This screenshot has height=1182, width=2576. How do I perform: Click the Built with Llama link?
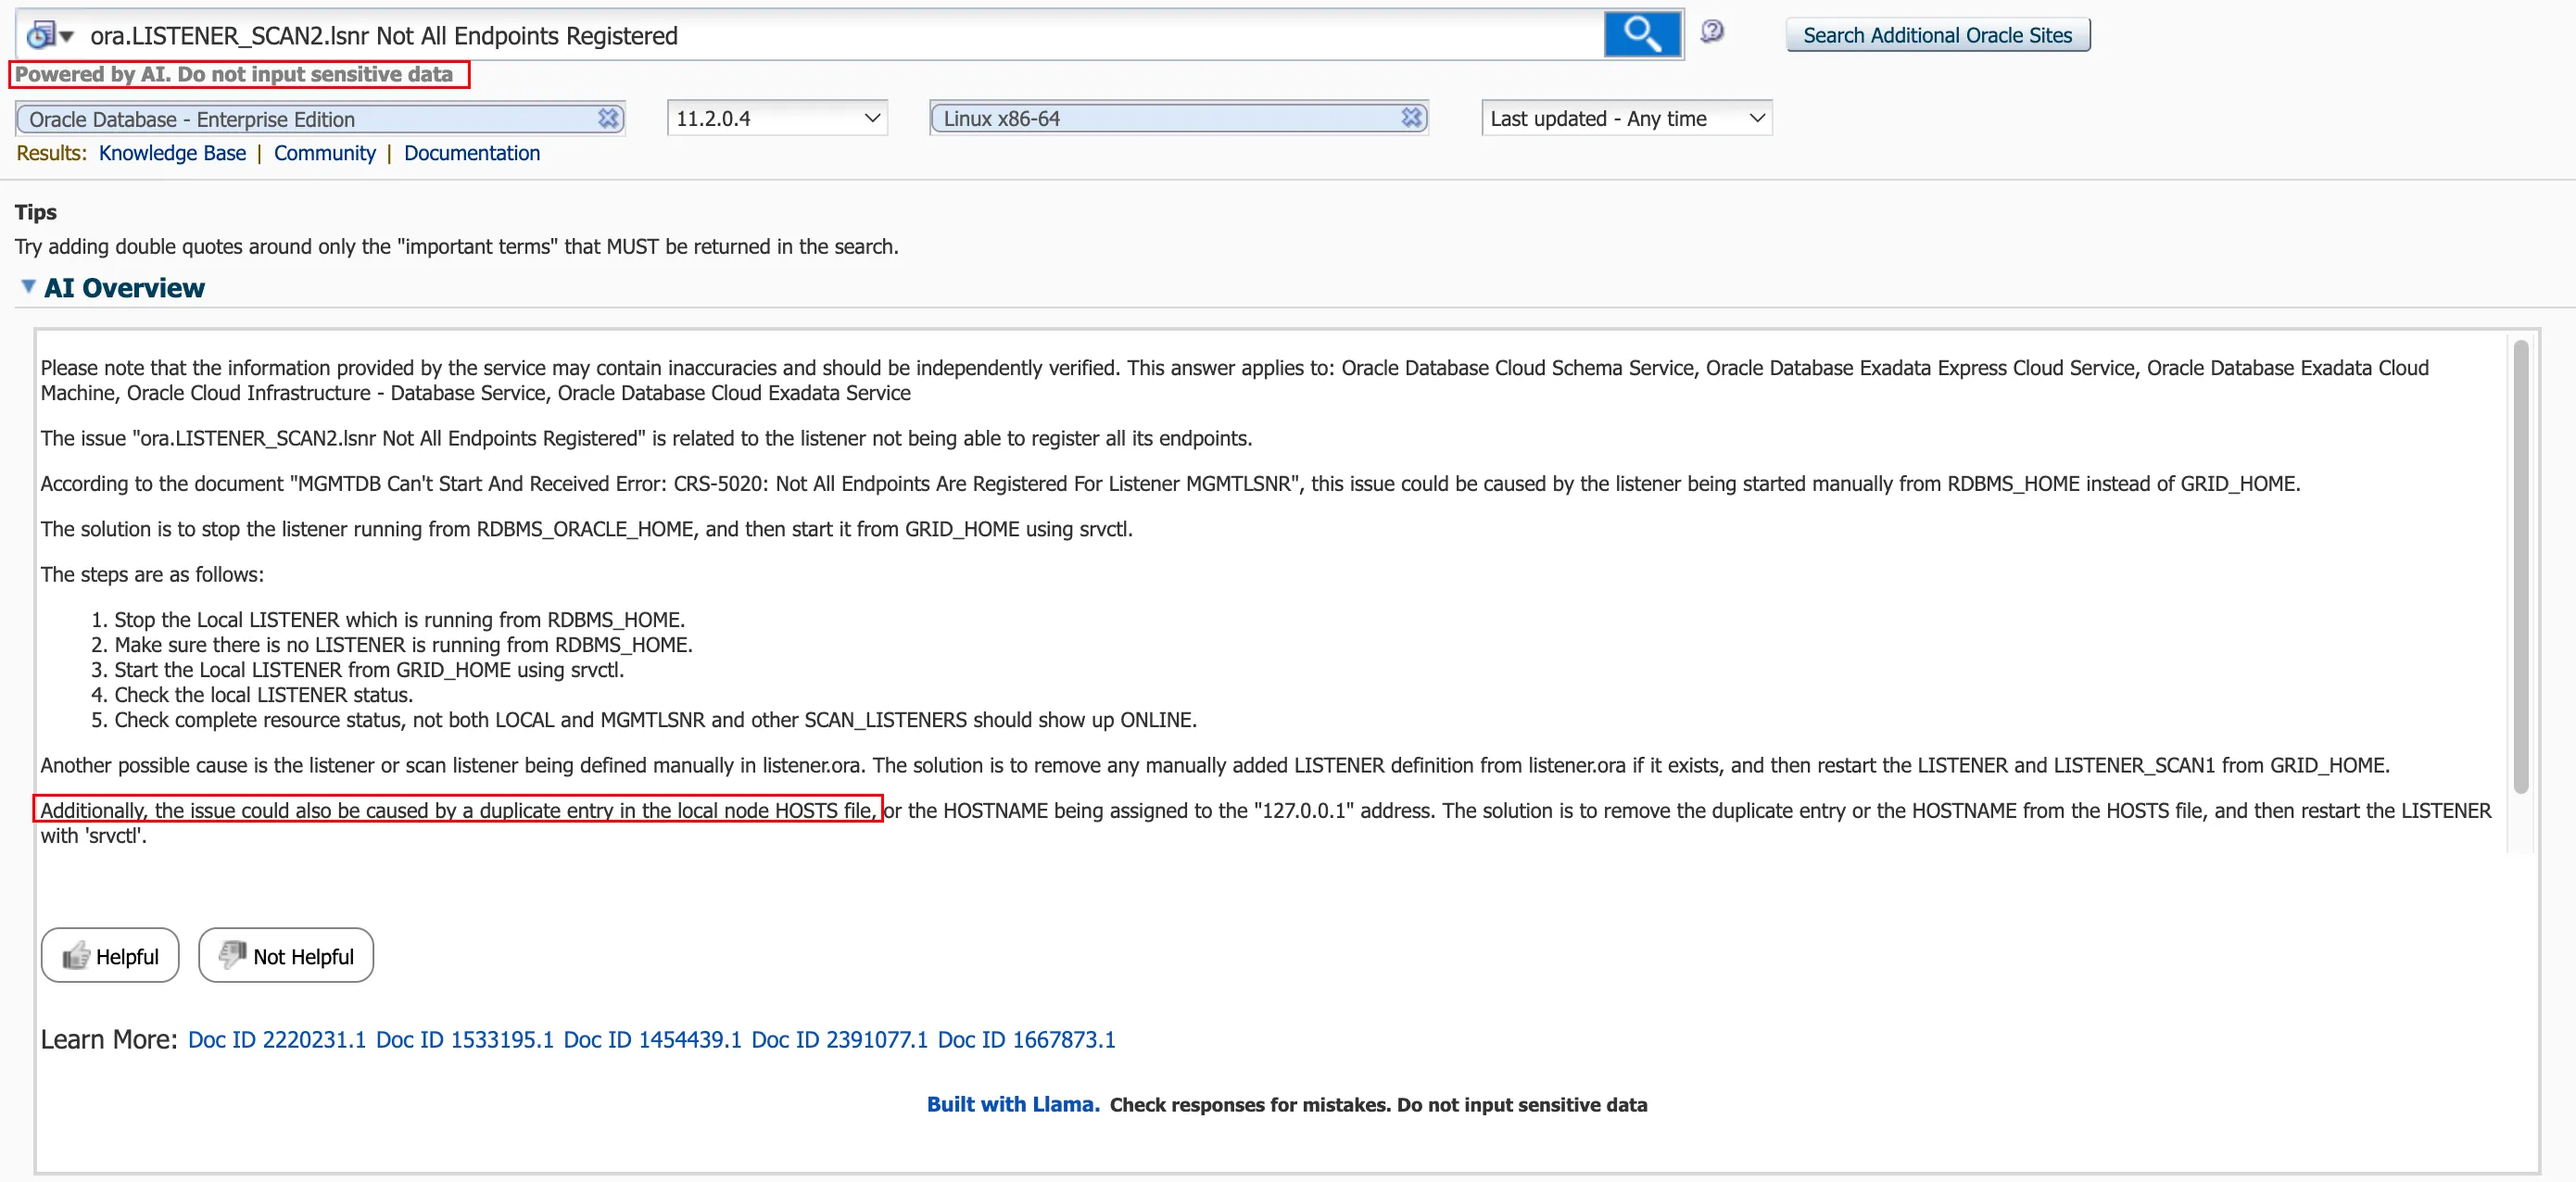tap(1011, 1104)
